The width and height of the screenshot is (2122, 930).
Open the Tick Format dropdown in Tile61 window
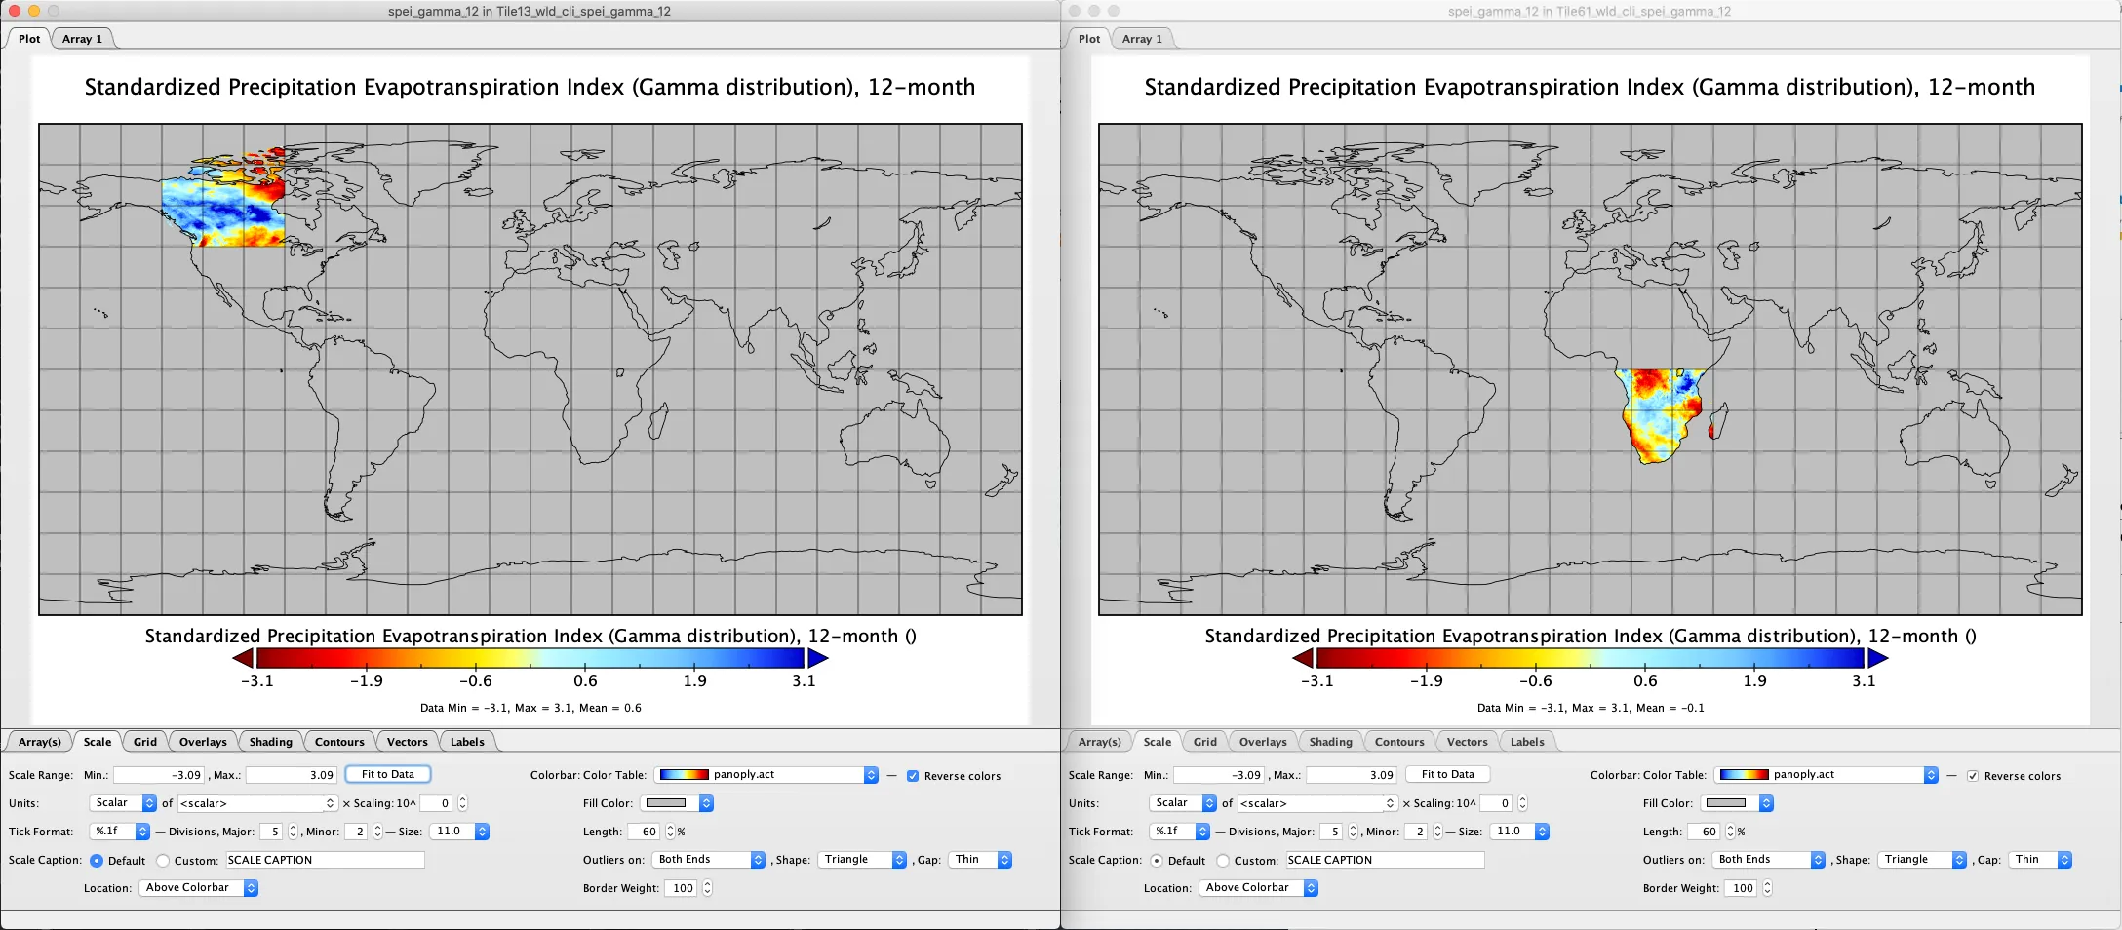click(1179, 832)
